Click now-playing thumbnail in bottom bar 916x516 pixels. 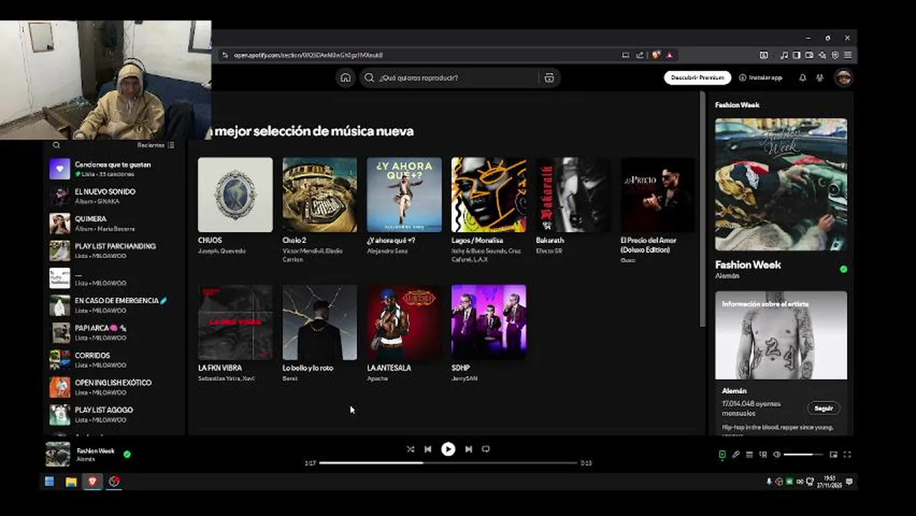coord(58,454)
